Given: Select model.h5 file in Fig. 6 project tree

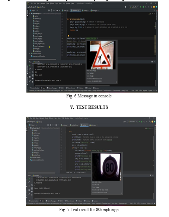Looking at the screenshot, I should click(x=36, y=31).
